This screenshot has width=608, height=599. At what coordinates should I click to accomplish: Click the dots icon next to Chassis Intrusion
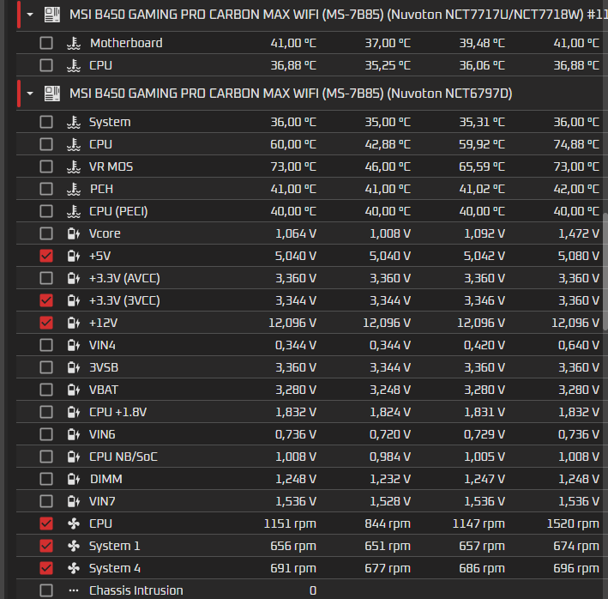click(x=74, y=590)
